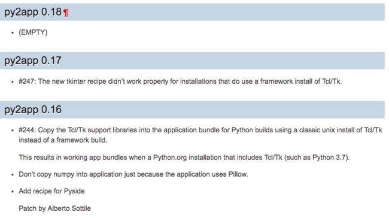The width and height of the screenshot is (389, 218).
Task: Click the bullet before #244 item
Action: point(13,131)
